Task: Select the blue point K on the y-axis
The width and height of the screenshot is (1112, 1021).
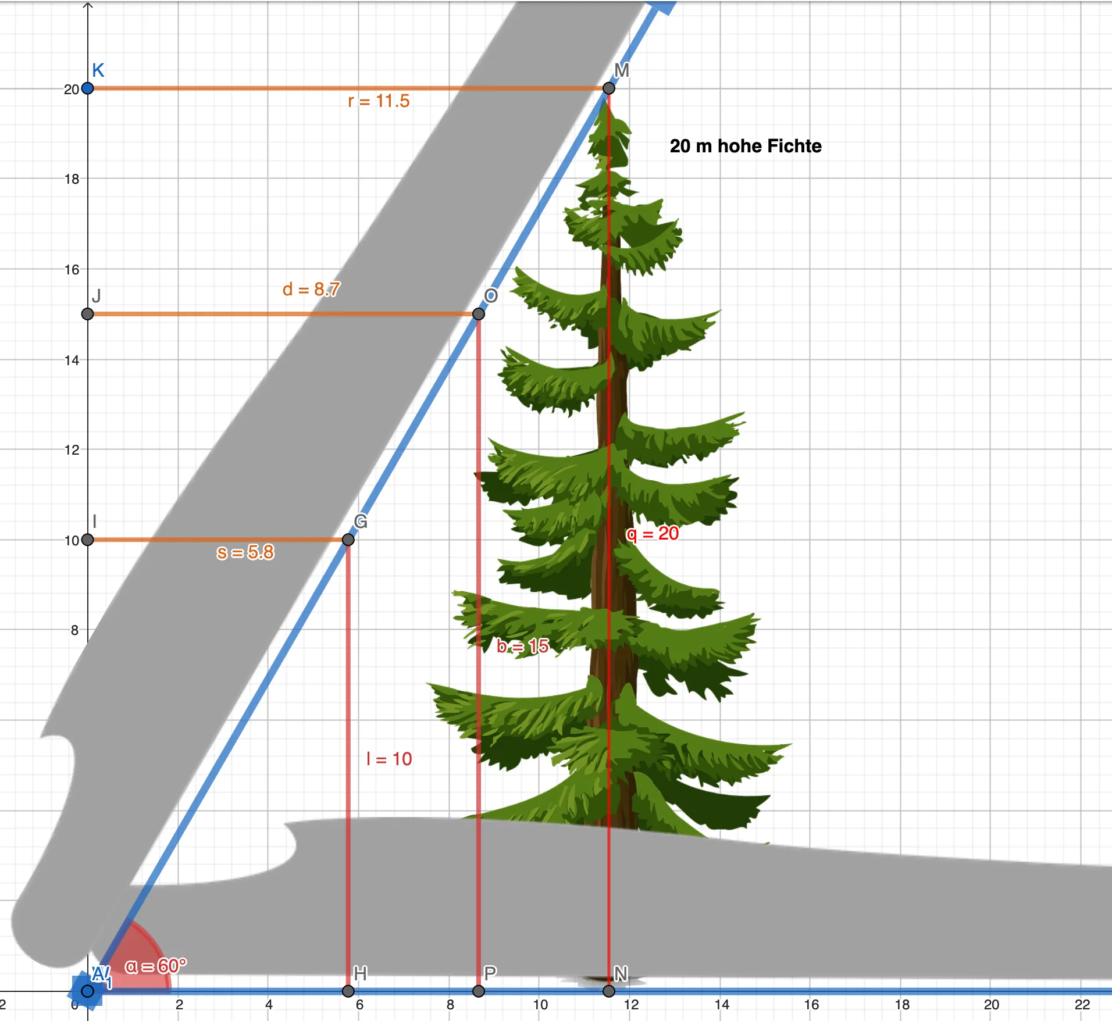Action: [87, 88]
